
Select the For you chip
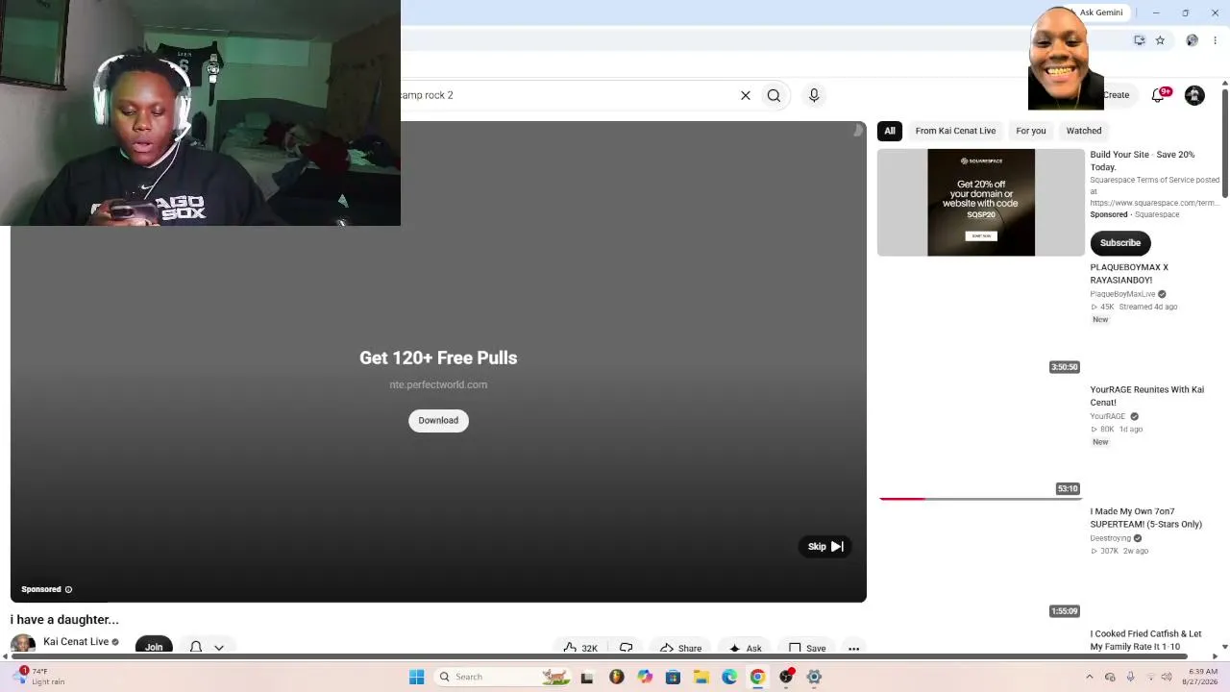tap(1031, 131)
